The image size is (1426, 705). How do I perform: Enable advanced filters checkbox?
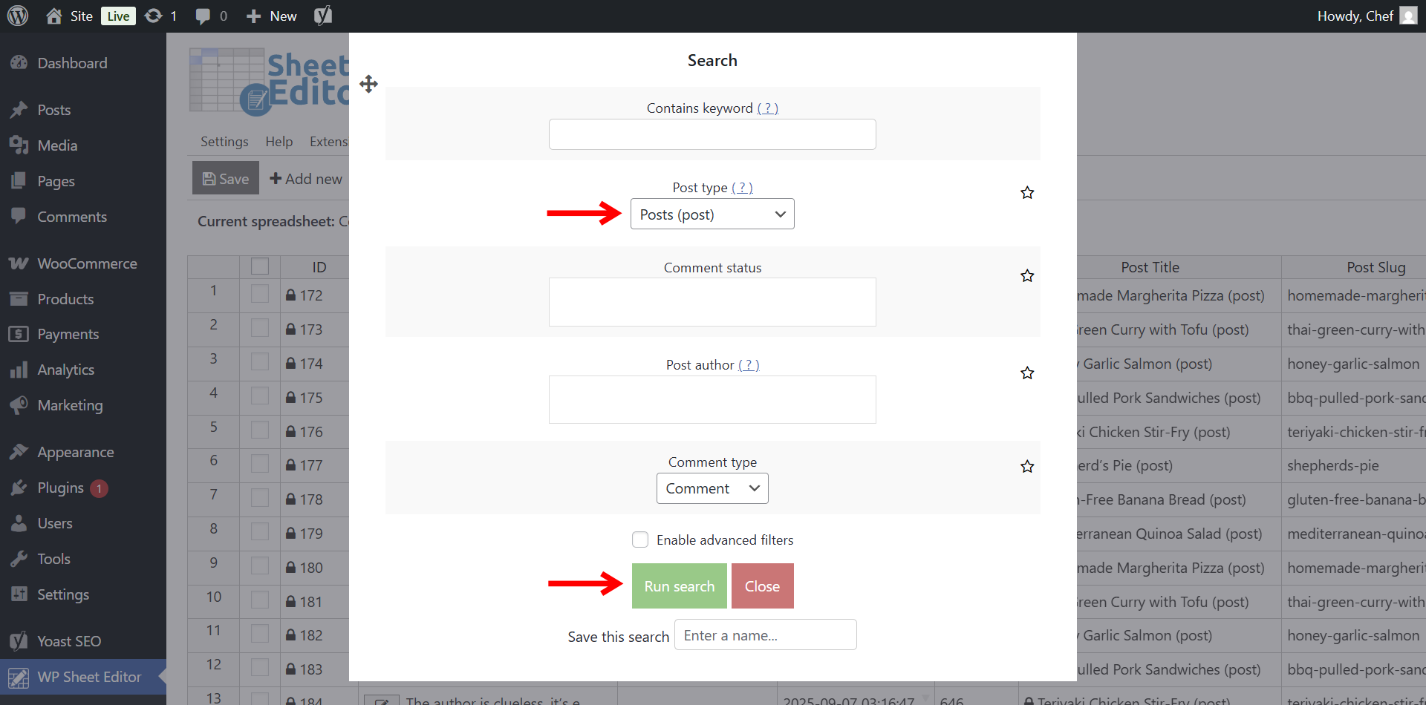640,540
